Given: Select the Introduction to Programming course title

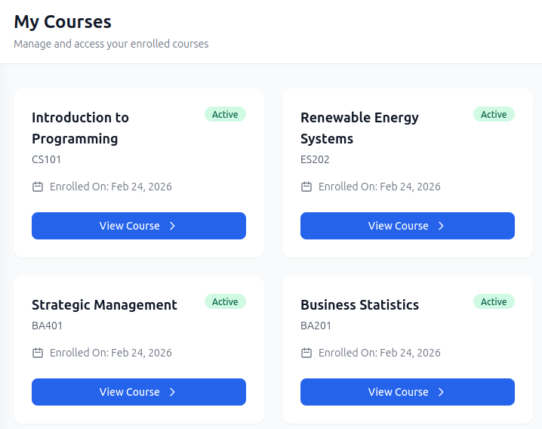Looking at the screenshot, I should (x=80, y=128).
